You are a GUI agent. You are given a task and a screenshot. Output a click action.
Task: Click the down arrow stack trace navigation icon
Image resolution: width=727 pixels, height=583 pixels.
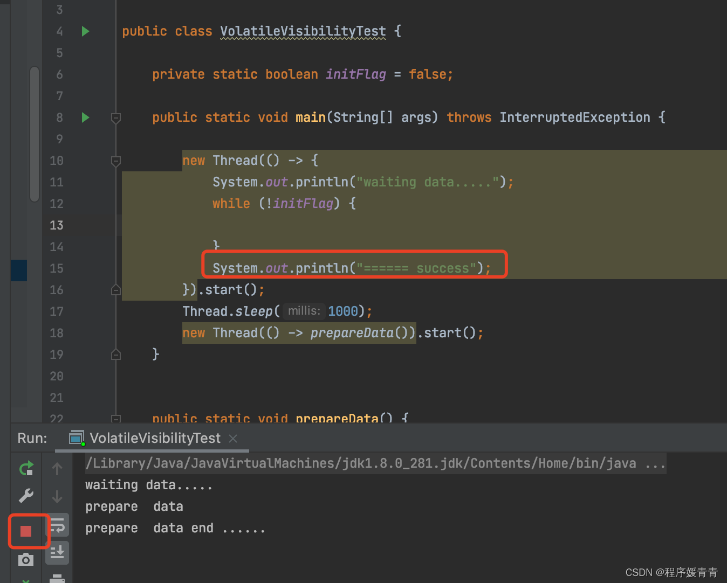coord(57,496)
